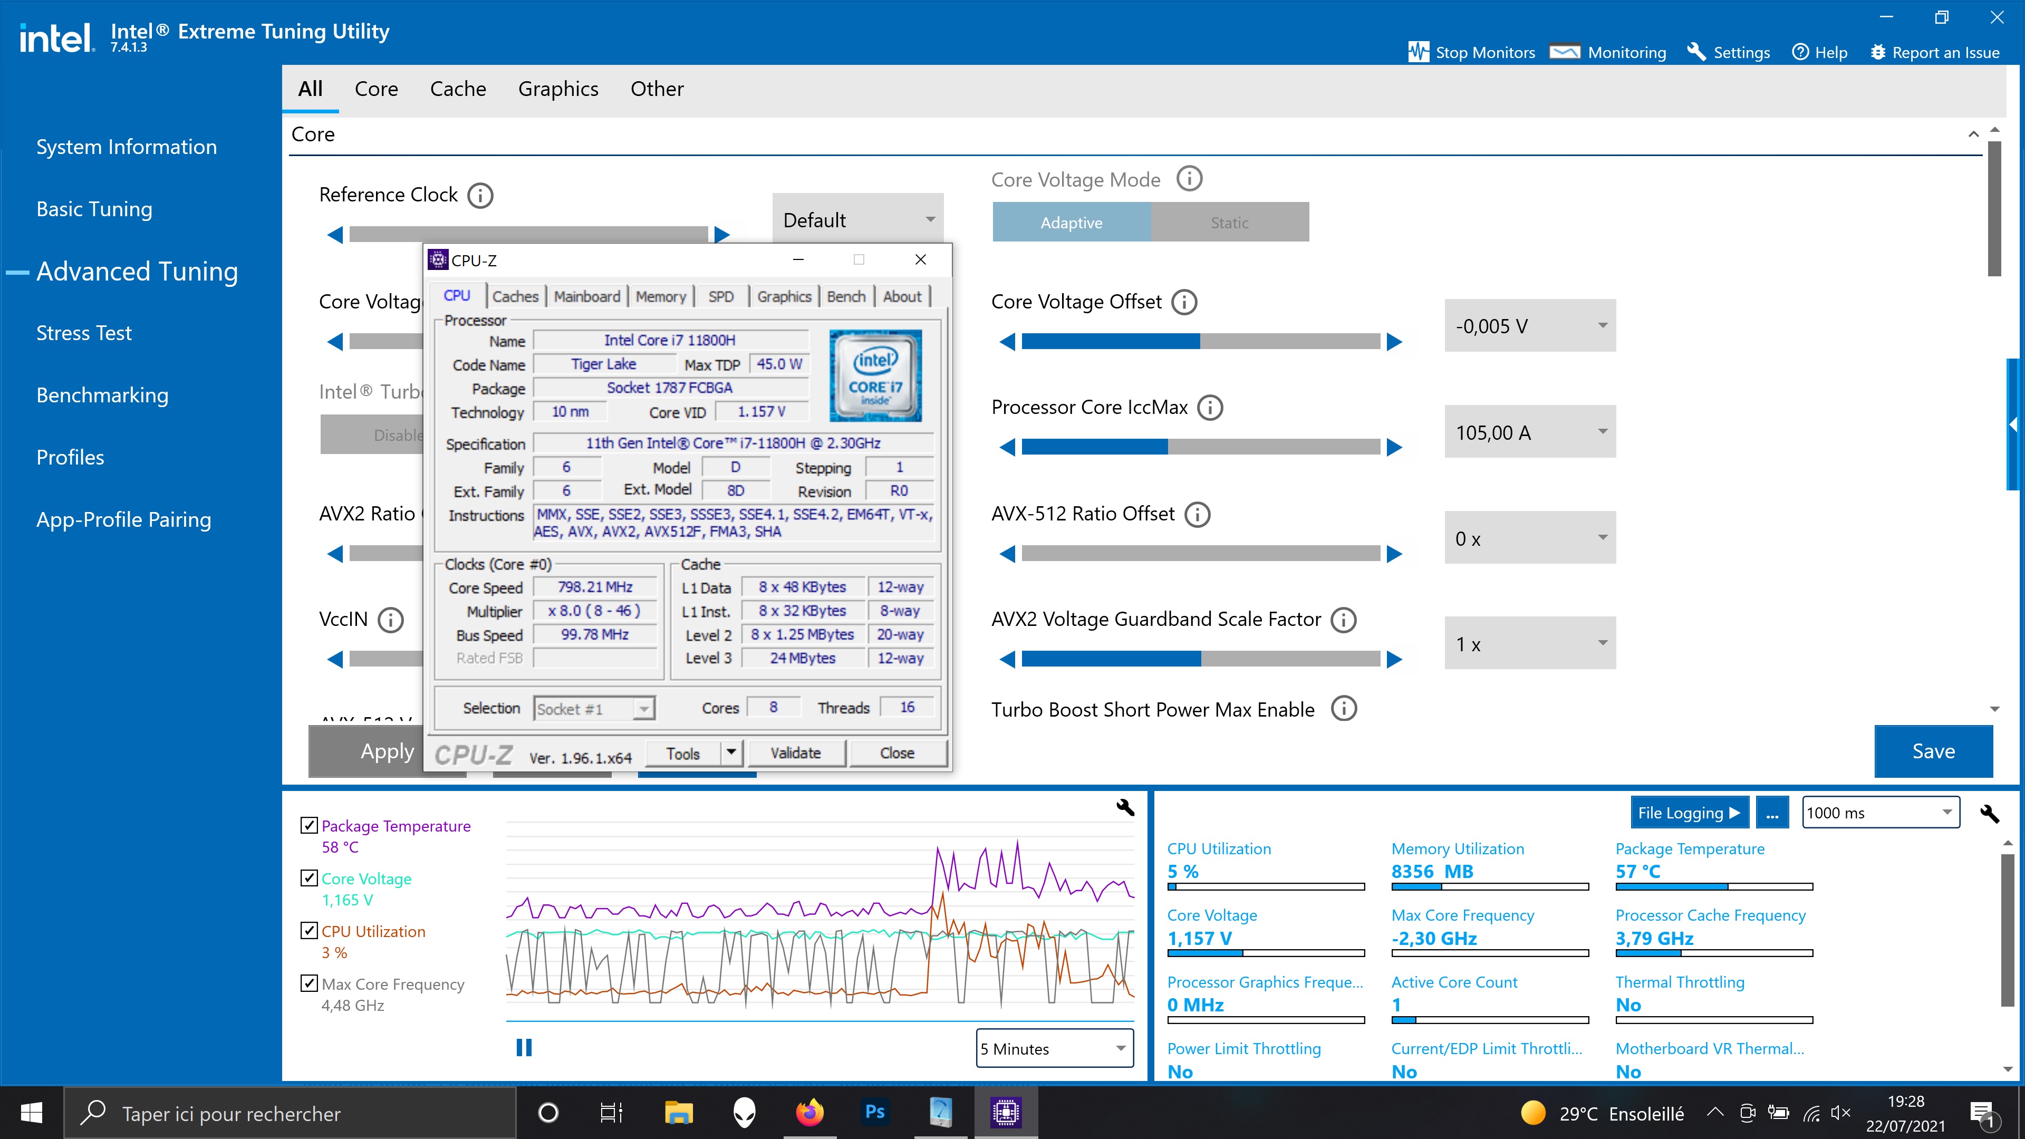This screenshot has height=1139, width=2025.
Task: Decrease AVX-512 Ratio Offset with left arrow
Action: tap(1007, 554)
